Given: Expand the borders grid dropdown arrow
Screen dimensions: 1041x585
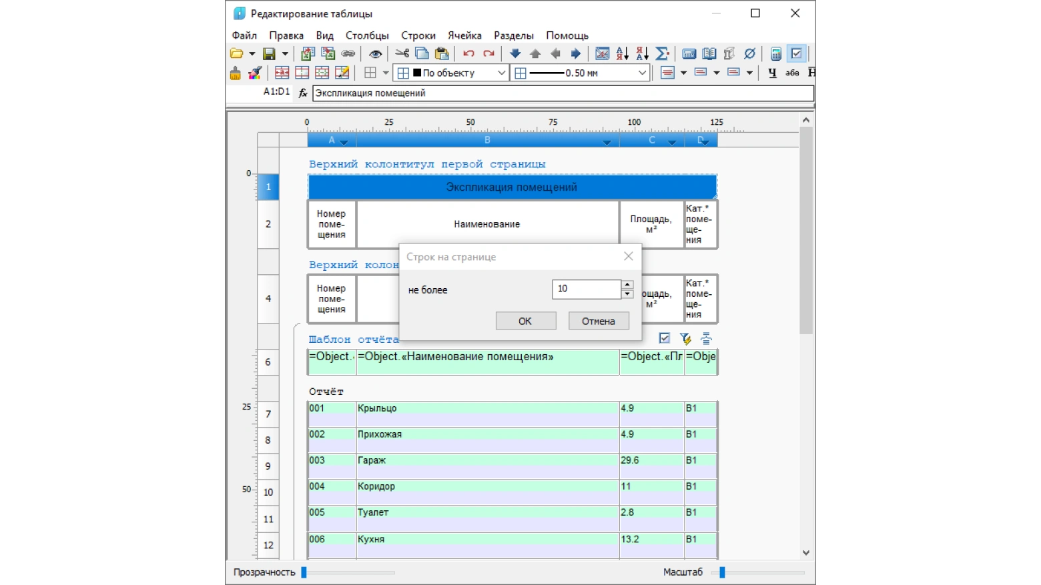Looking at the screenshot, I should pyautogui.click(x=385, y=73).
